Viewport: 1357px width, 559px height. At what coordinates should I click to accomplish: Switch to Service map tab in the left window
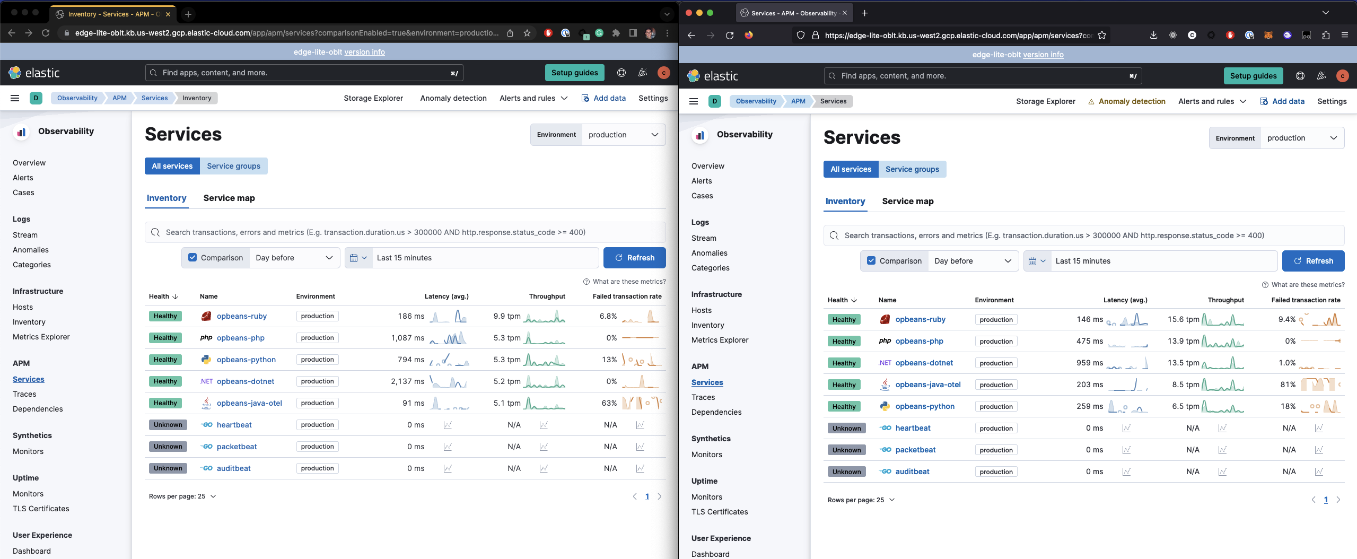pos(229,198)
